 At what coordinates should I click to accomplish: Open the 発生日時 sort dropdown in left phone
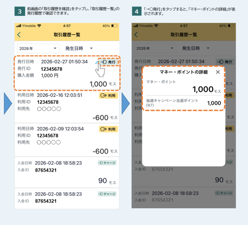79,49
